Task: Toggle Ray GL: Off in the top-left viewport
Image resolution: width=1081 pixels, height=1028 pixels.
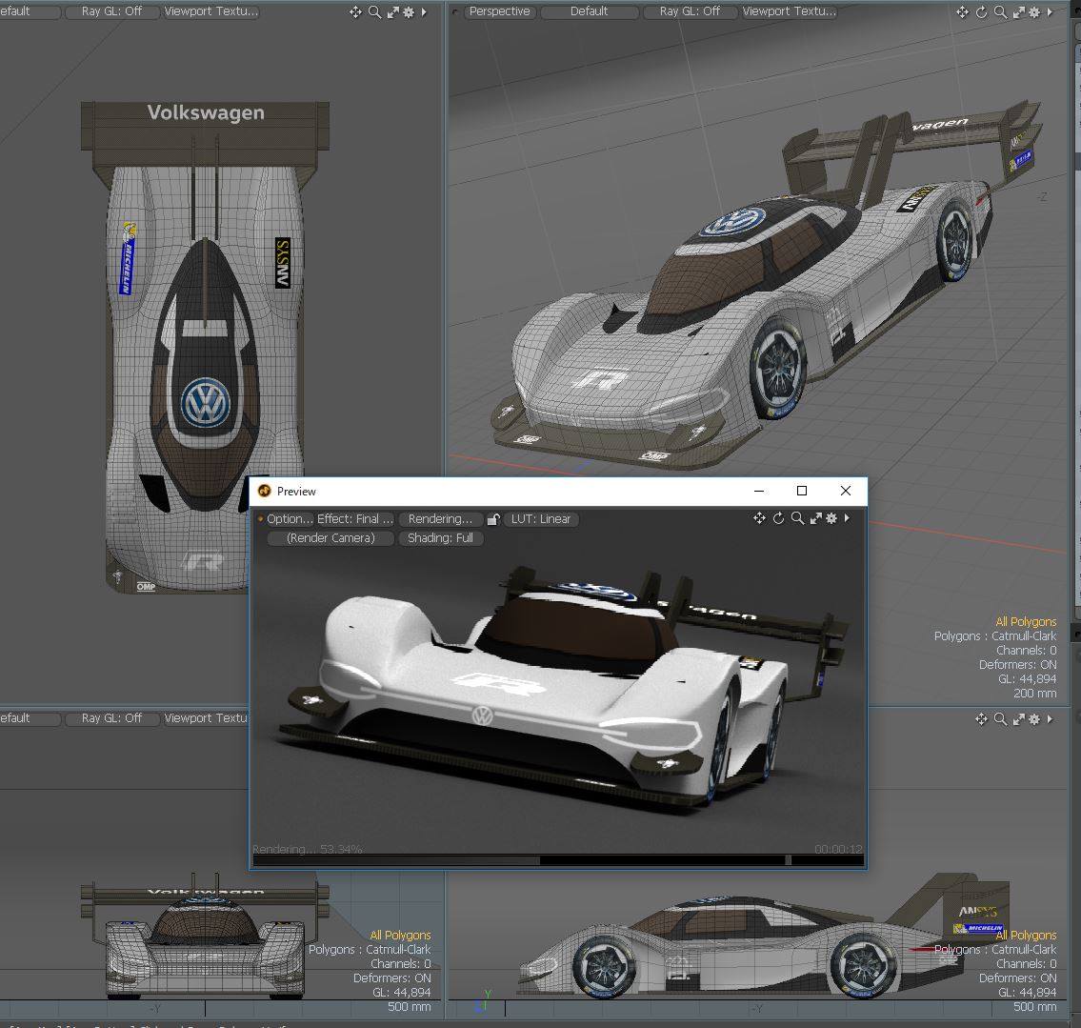Action: click(x=111, y=11)
